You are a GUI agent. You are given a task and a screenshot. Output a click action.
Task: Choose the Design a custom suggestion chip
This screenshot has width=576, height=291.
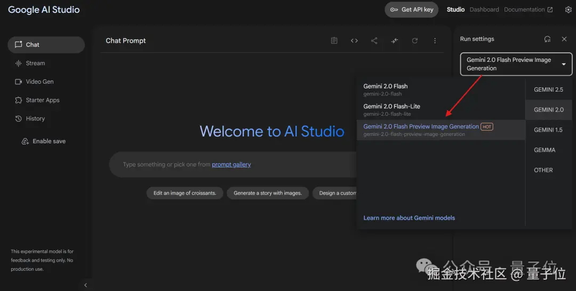coord(334,193)
